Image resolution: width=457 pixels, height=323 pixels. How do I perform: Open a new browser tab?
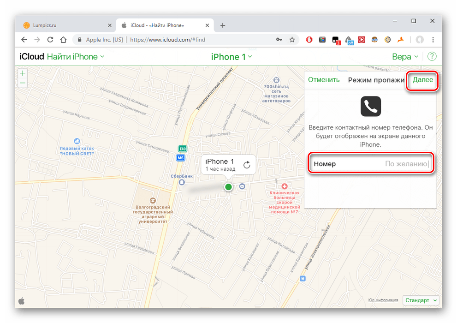(x=223, y=25)
